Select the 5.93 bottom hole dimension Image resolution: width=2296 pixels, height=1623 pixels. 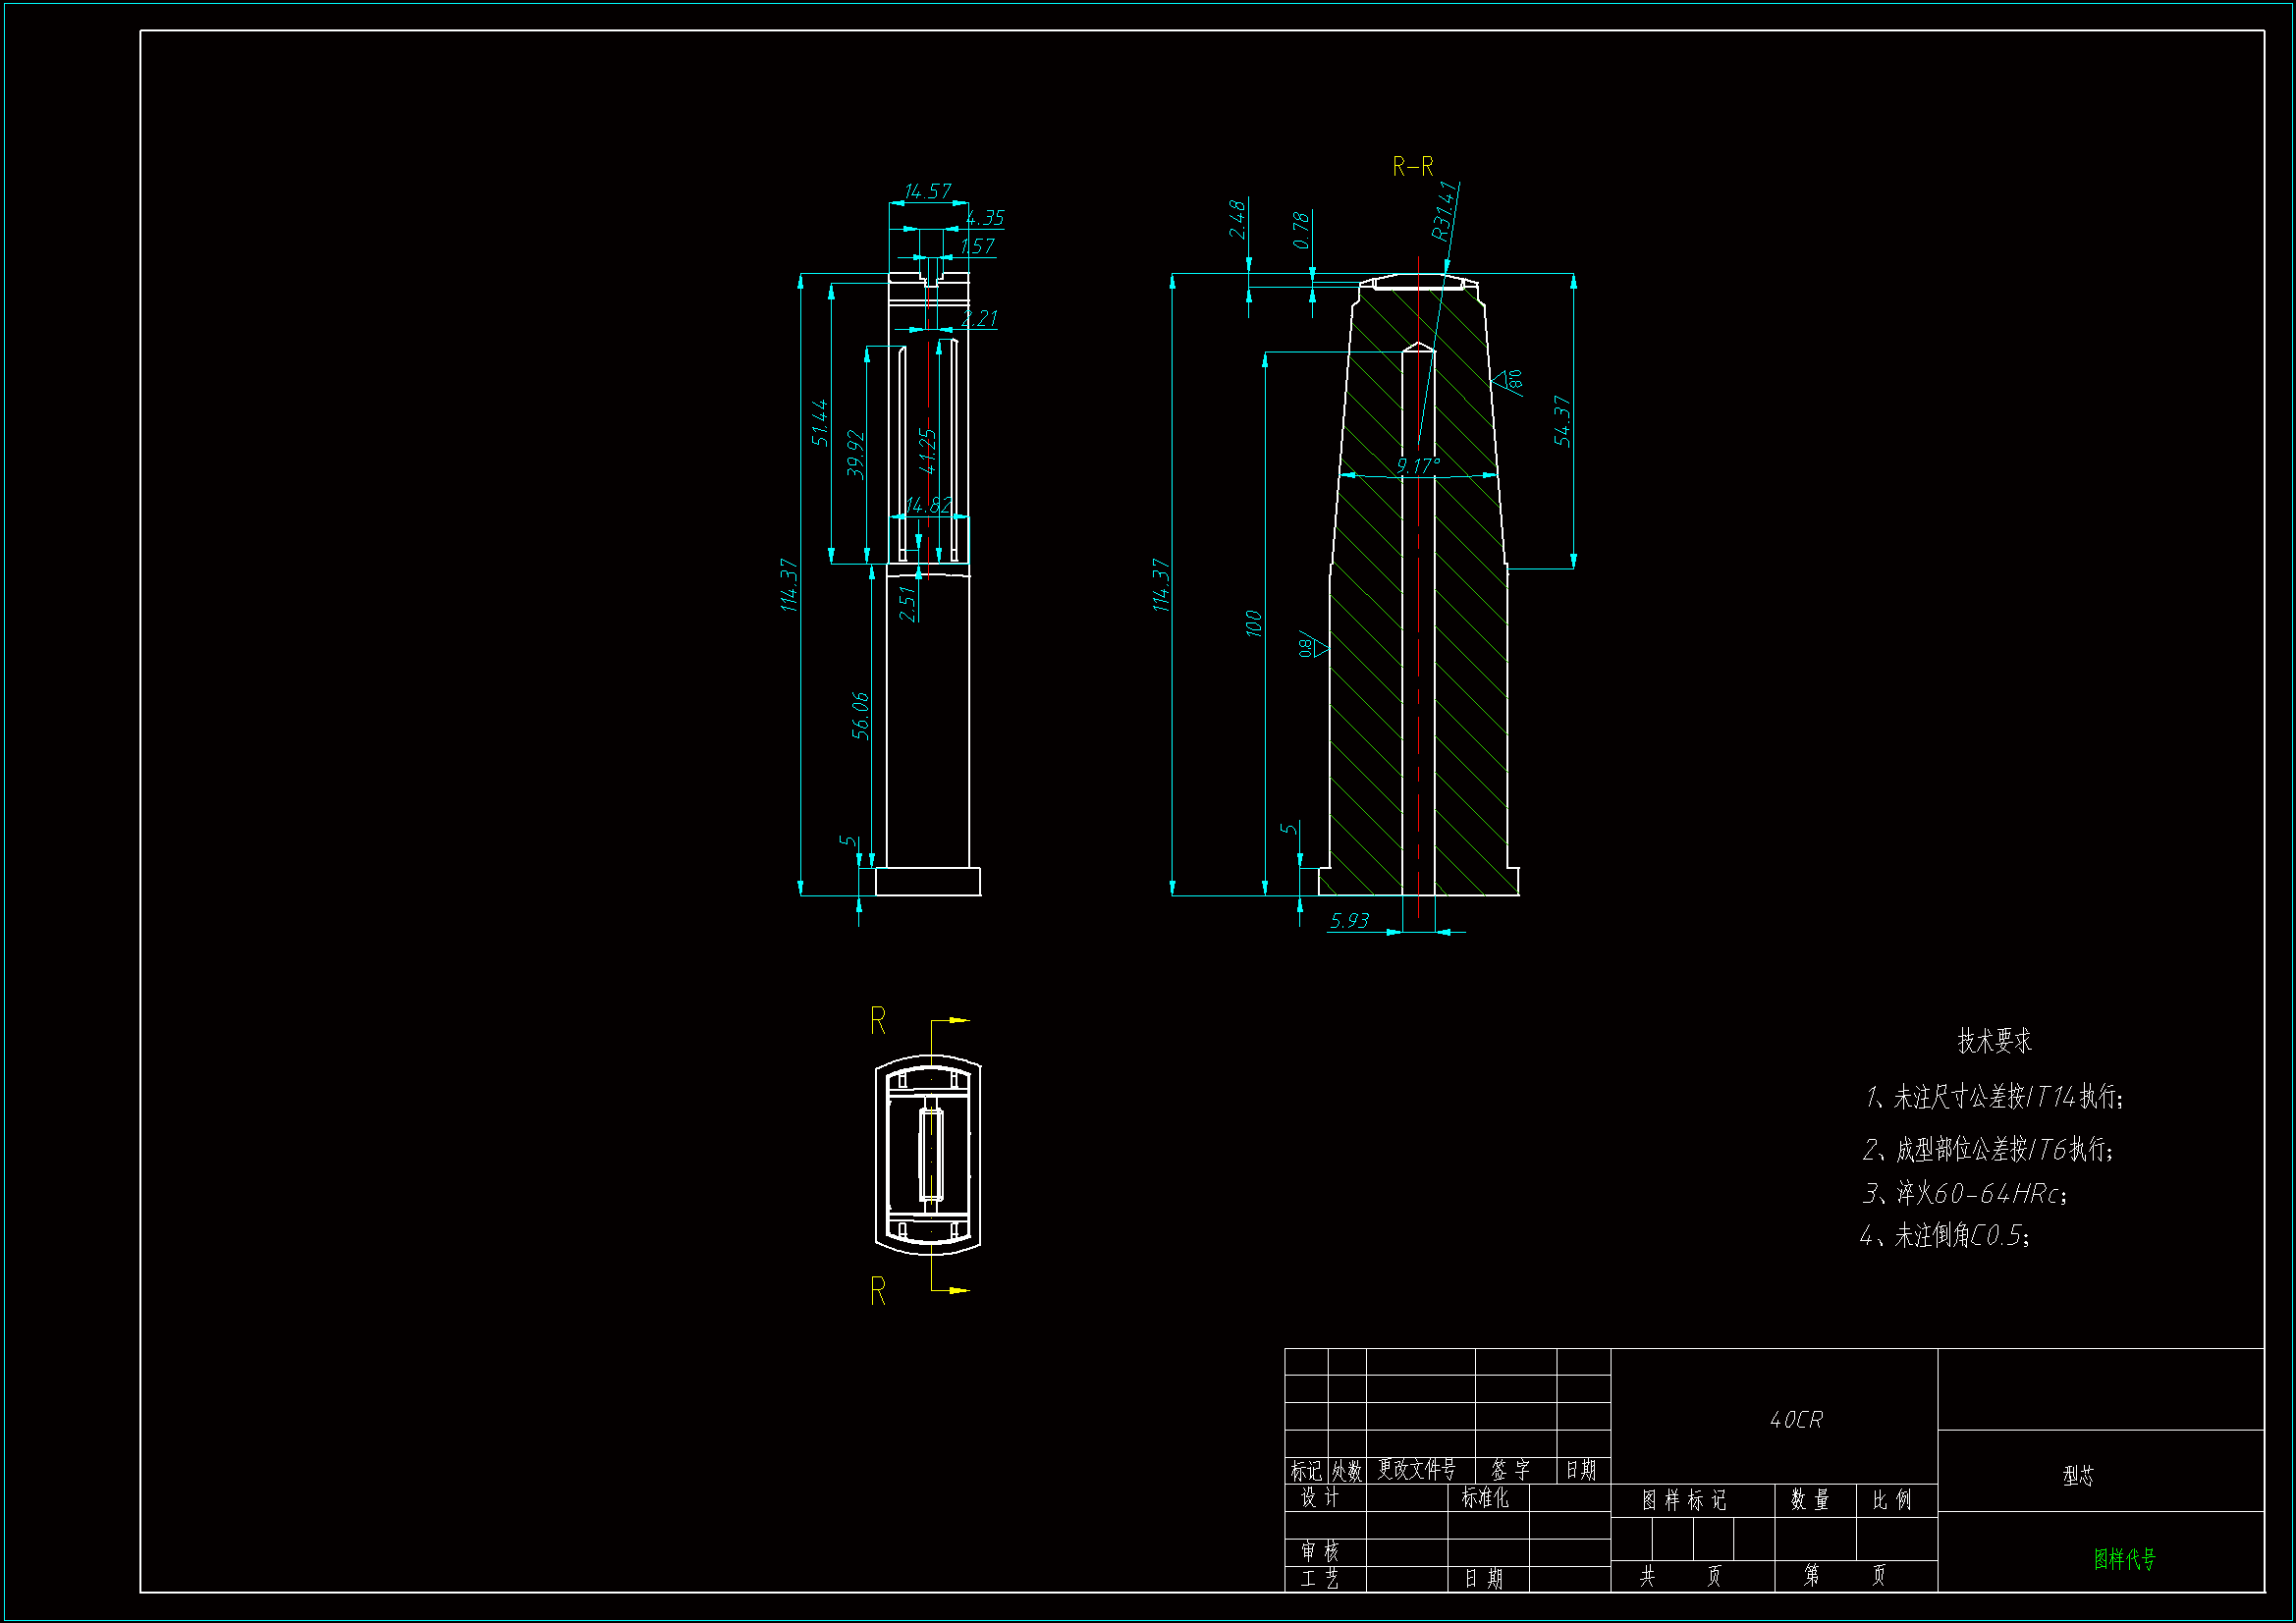tap(1349, 920)
